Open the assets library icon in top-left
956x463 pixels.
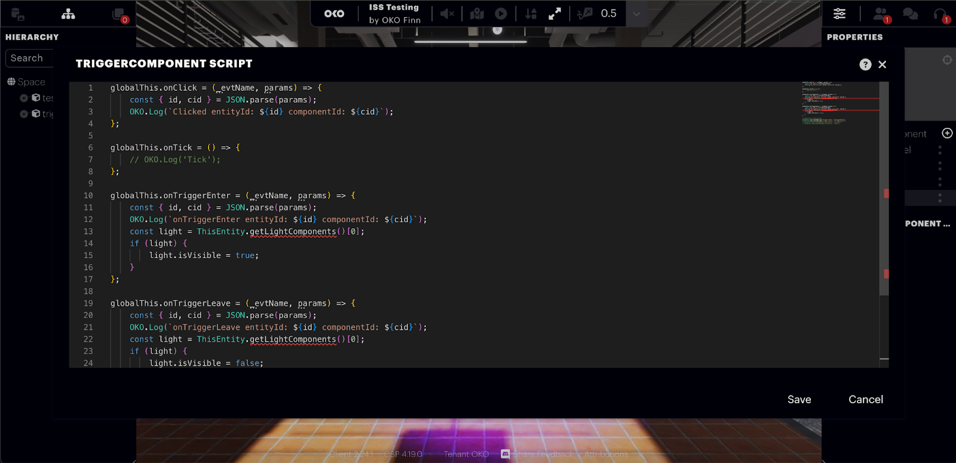17,14
